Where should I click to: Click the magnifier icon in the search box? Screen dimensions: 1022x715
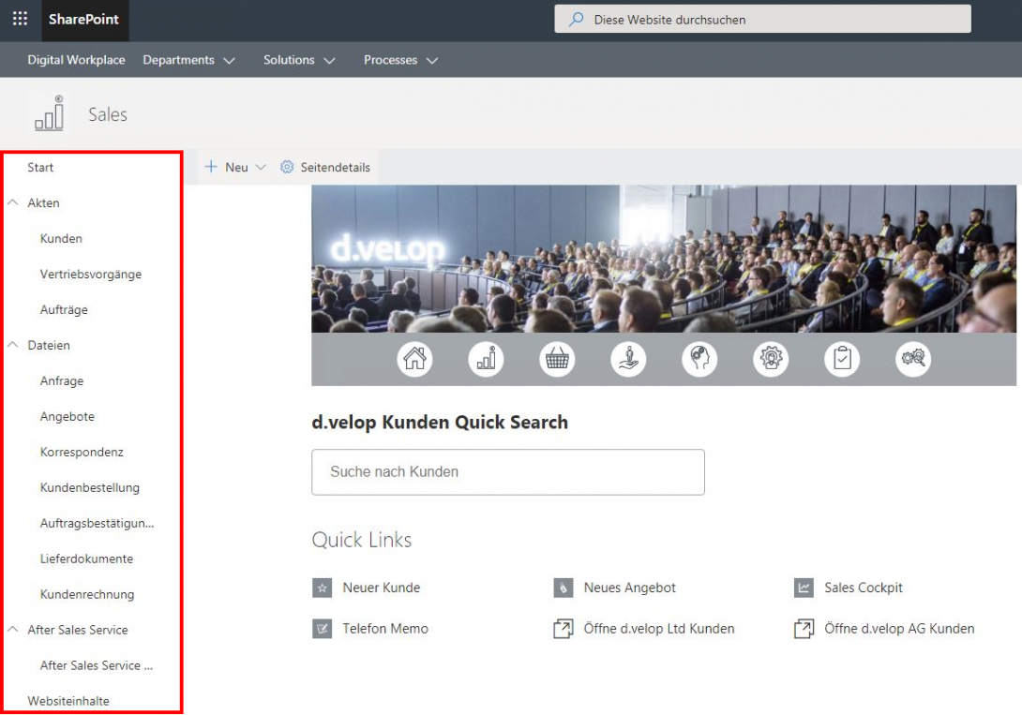[577, 20]
